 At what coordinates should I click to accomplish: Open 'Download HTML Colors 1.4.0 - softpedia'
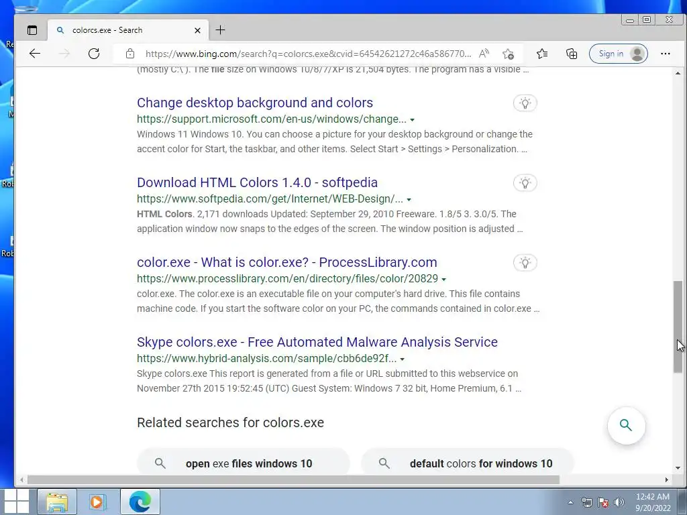(257, 182)
